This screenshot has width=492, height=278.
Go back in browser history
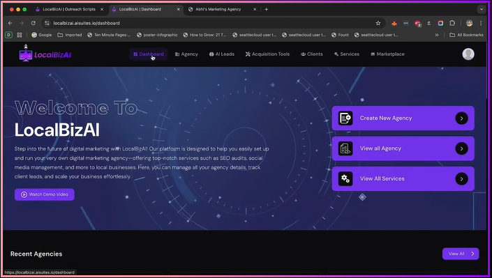coord(10,23)
